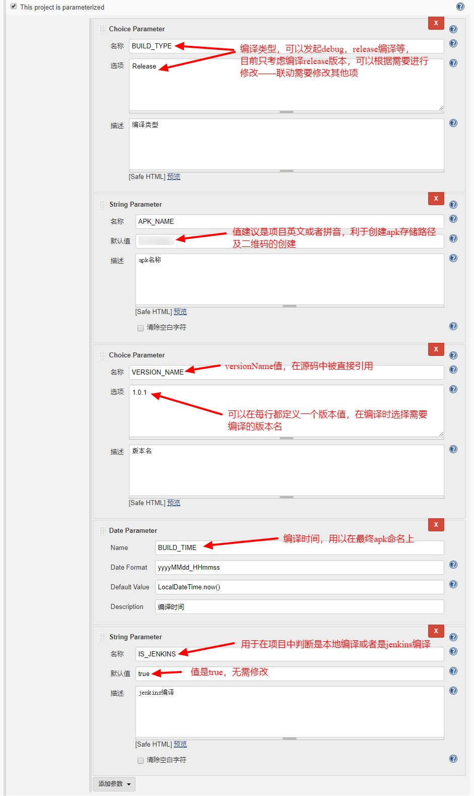Open help for APK_NAME 清除空白字符 option
474x796 pixels.
[x=453, y=326]
